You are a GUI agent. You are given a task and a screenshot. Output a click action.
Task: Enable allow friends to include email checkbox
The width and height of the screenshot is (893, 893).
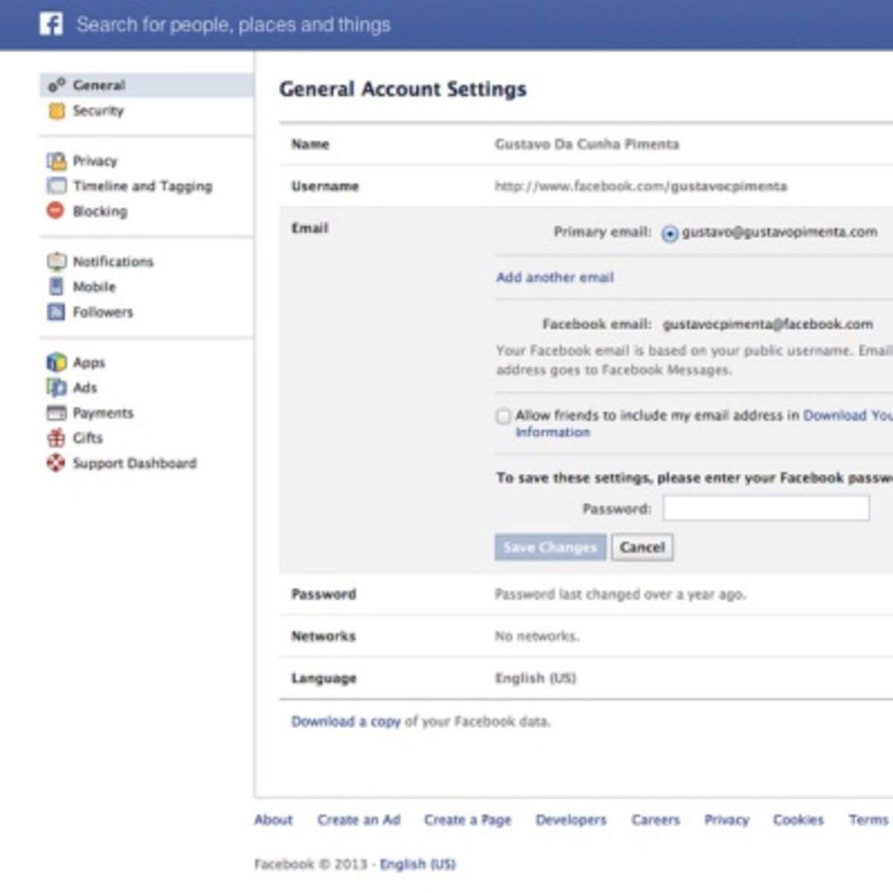click(x=504, y=416)
